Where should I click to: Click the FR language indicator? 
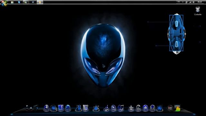coord(179,2)
